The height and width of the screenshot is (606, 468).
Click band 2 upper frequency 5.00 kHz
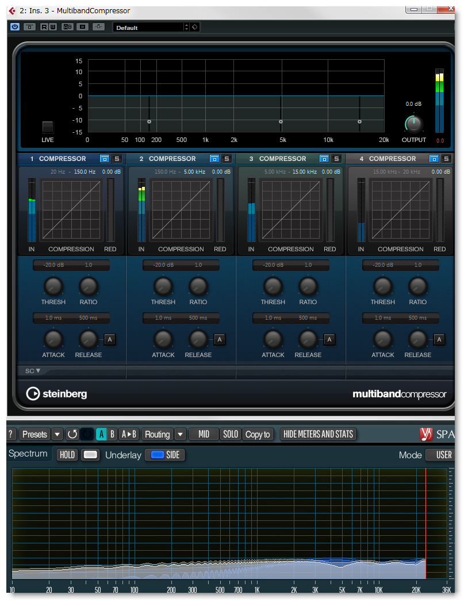194,171
